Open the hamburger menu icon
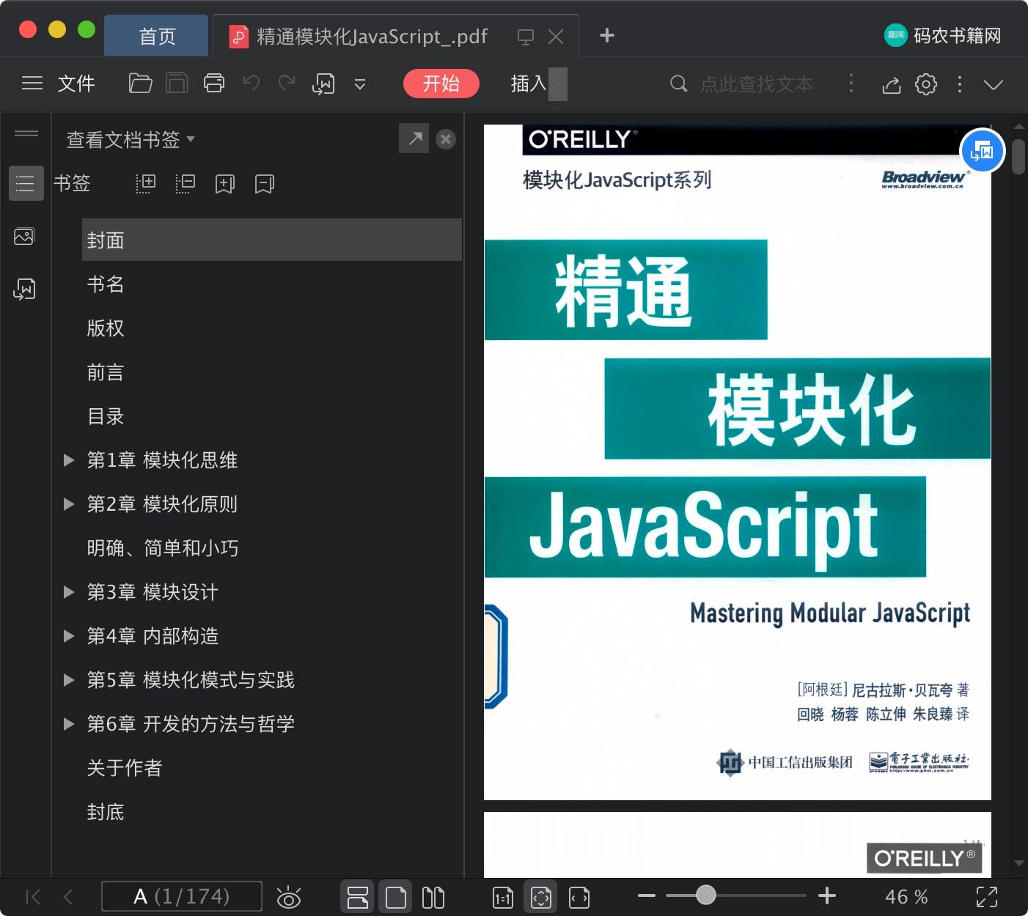 [x=32, y=84]
